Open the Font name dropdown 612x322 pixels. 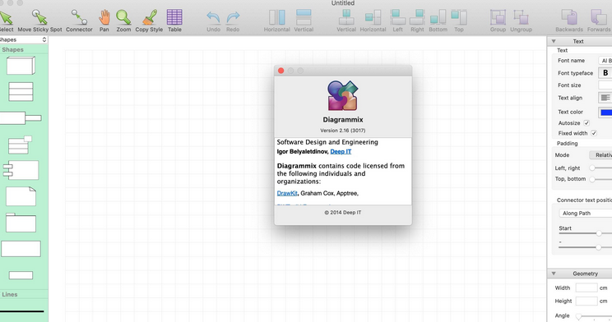coord(605,61)
